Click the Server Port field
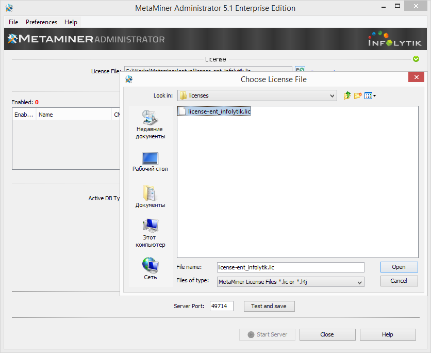Screen dimensions: 431x353 pyautogui.click(x=222, y=306)
